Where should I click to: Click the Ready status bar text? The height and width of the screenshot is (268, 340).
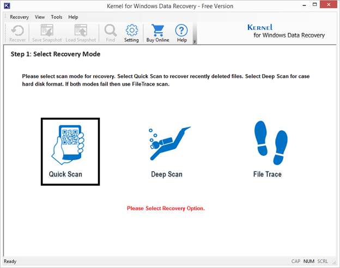(10, 261)
